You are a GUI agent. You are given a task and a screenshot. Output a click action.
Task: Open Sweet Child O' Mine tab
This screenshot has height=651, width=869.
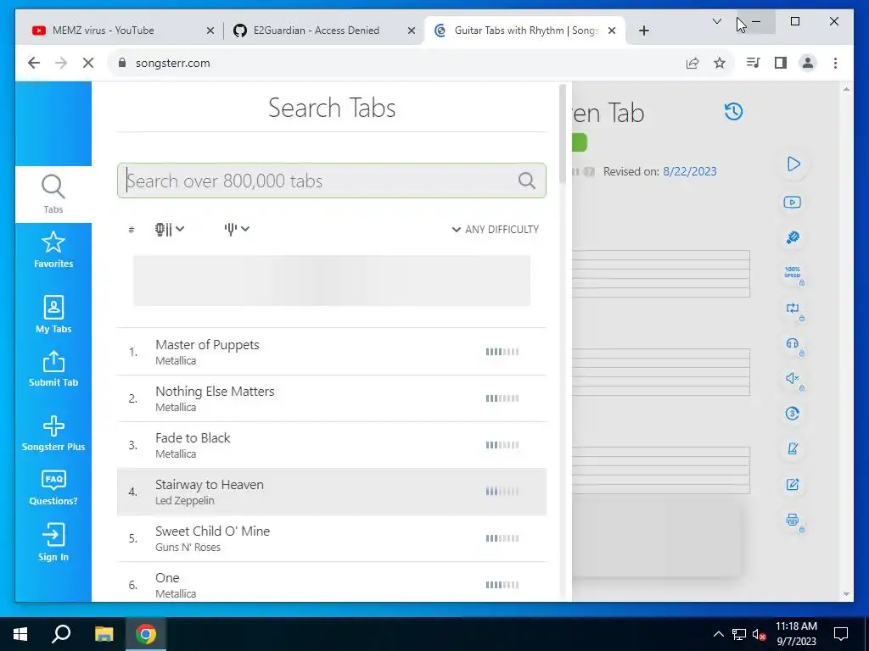pyautogui.click(x=332, y=538)
